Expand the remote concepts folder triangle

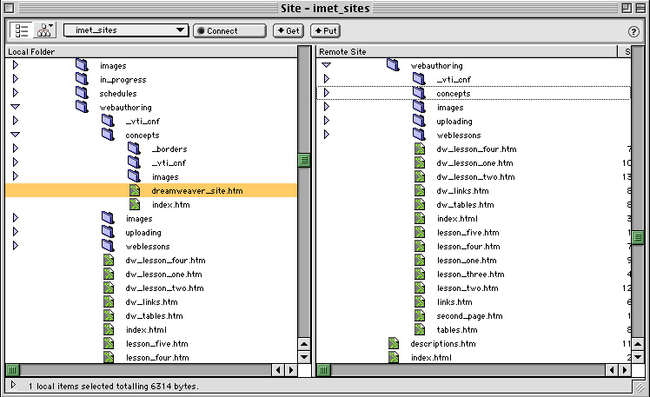point(327,93)
